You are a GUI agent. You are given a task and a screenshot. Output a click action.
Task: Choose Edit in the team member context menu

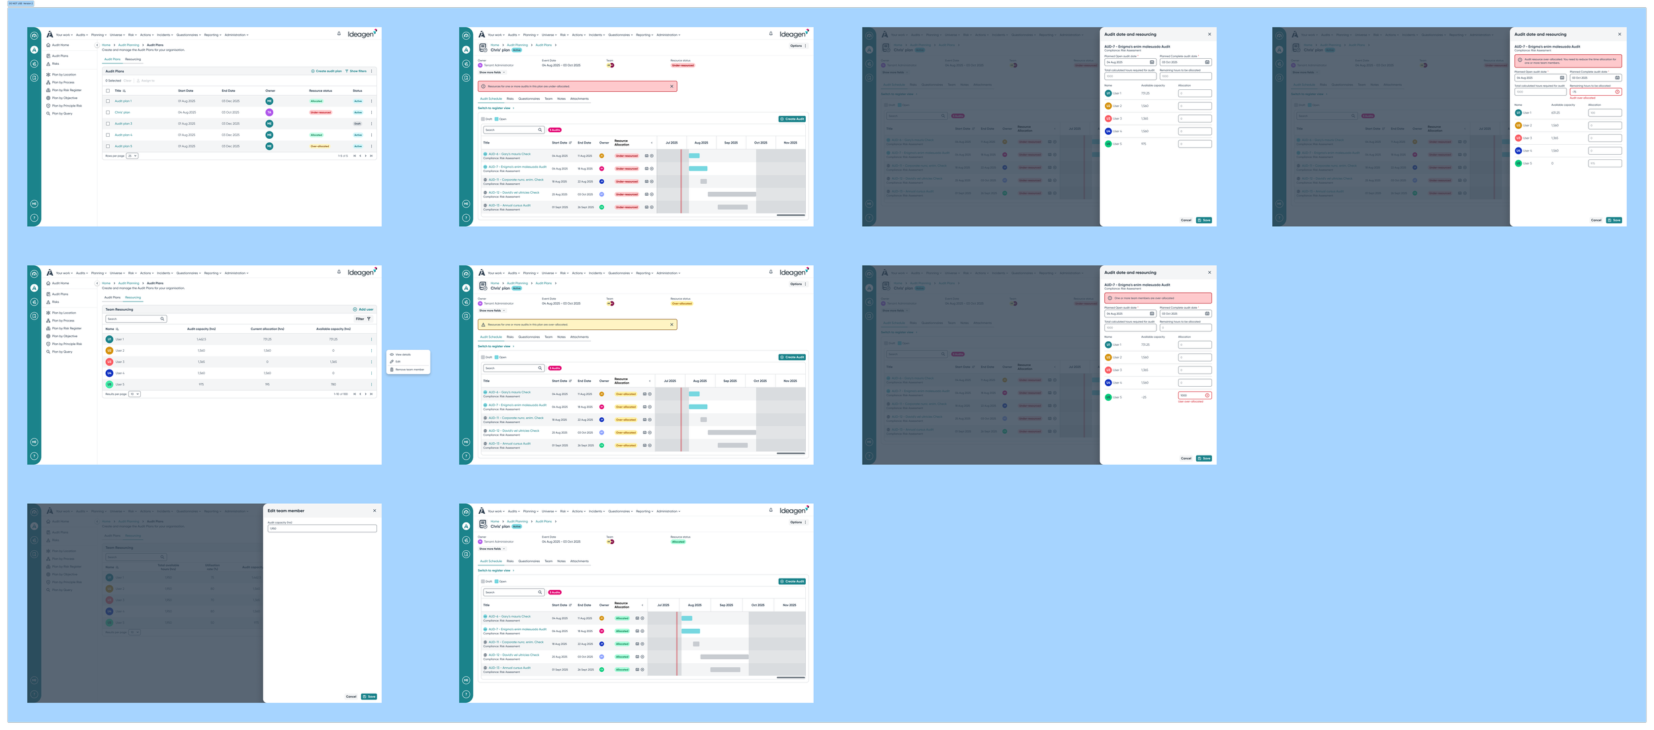398,362
